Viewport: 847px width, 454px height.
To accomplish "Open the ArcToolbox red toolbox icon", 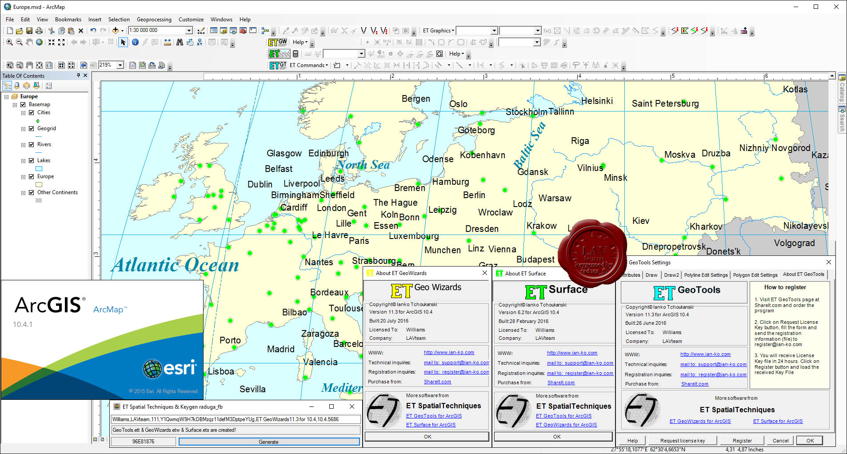I will click(243, 31).
